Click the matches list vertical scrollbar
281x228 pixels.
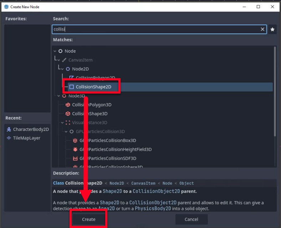coord(275,91)
